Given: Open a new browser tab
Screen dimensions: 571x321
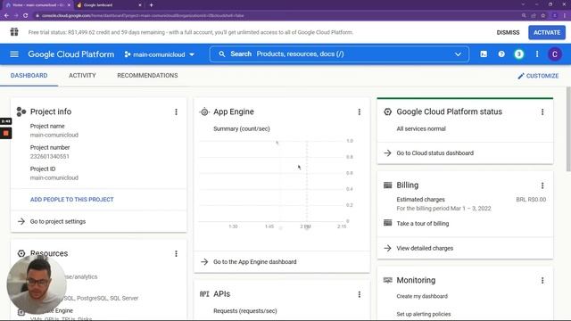Looking at the screenshot, I should (x=151, y=5).
